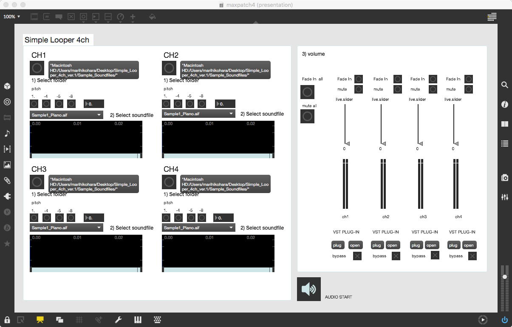Open the mixer sliders icon in right sidebar
This screenshot has height=327, width=512.
(x=505, y=197)
